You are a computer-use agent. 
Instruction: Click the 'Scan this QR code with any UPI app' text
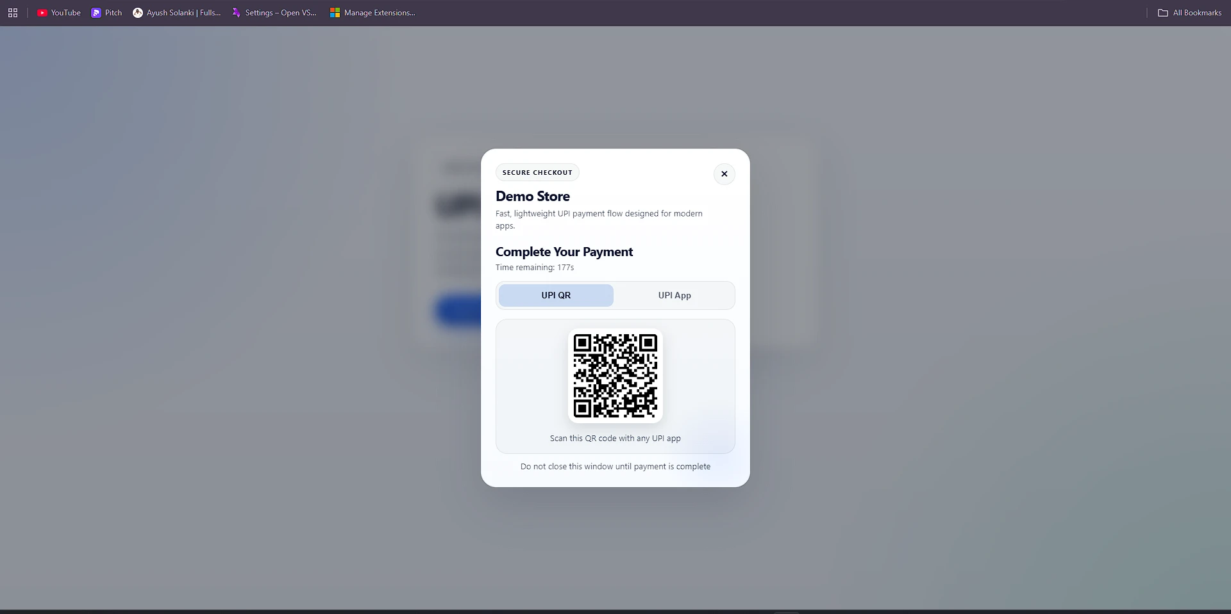point(615,439)
